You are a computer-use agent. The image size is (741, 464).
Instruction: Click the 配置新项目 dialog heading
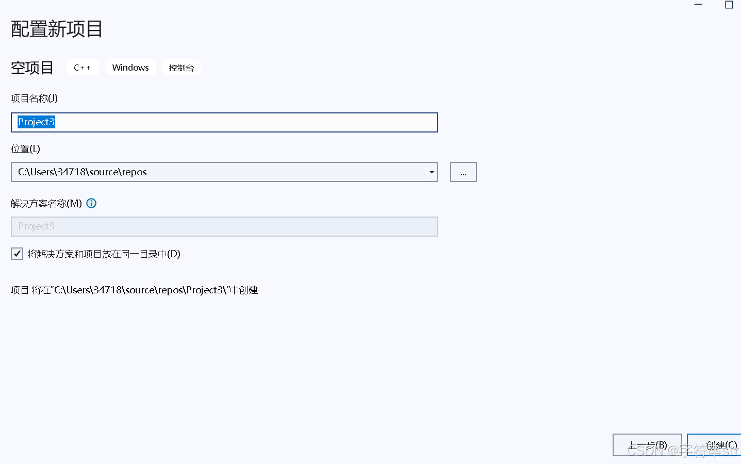56,29
